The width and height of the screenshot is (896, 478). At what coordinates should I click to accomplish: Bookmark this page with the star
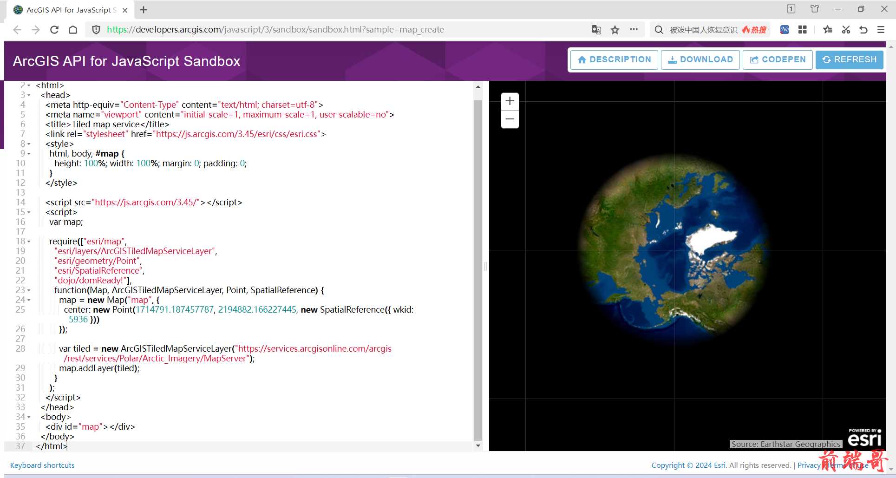point(615,30)
